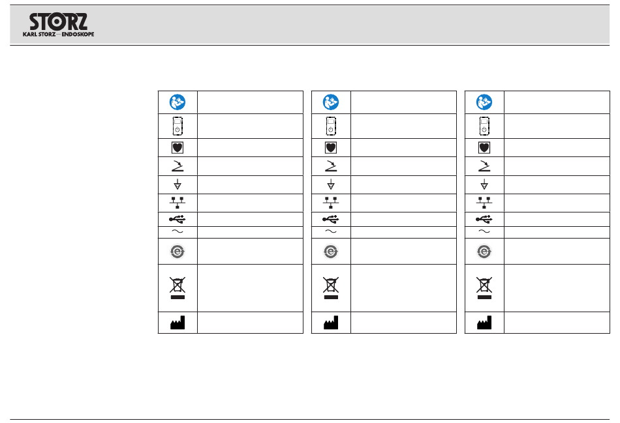620x423 pixels.
Task: Click the standby device symbol in third table
Action: click(x=484, y=126)
